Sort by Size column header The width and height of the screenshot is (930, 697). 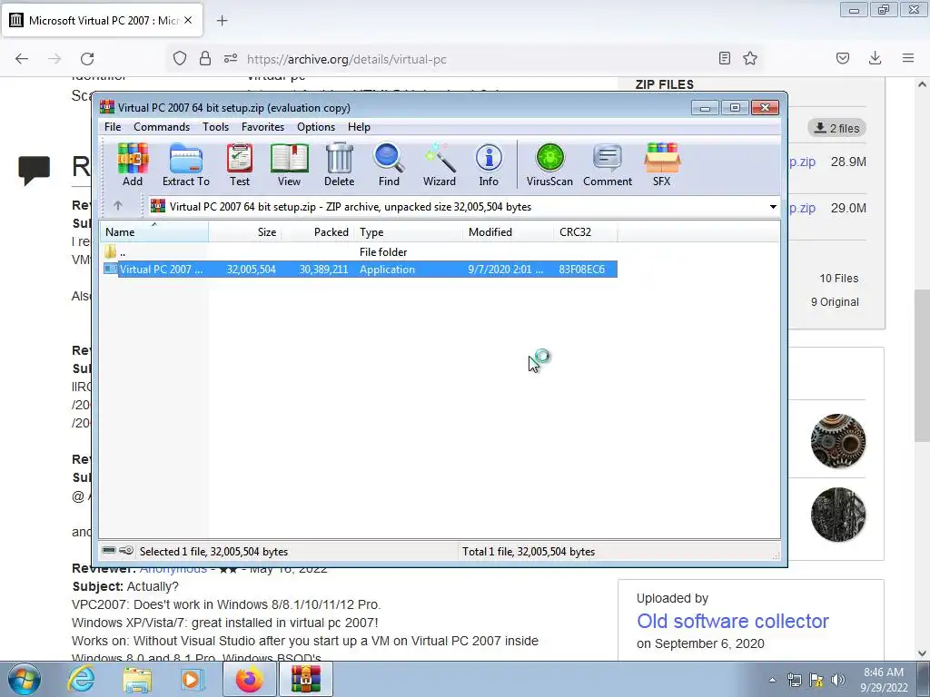(244, 231)
